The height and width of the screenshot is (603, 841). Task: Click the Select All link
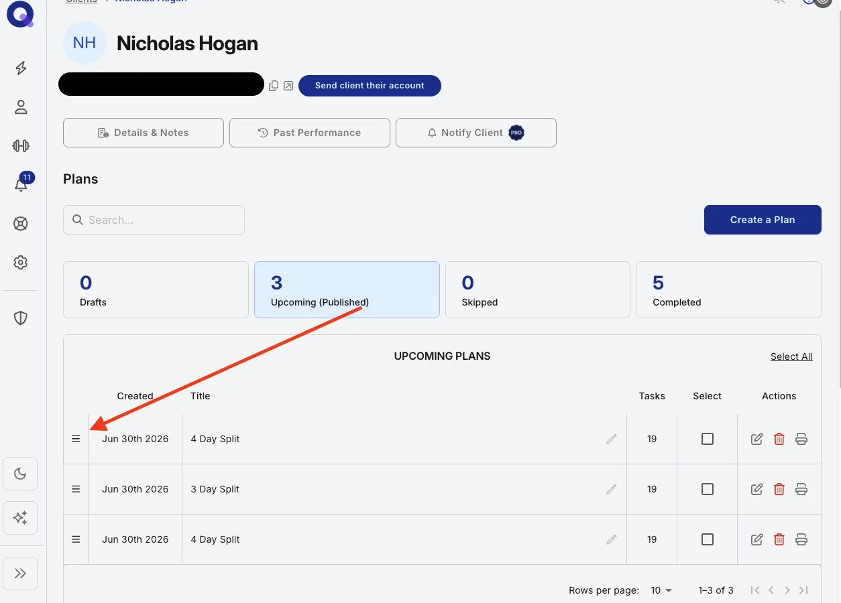click(x=791, y=356)
